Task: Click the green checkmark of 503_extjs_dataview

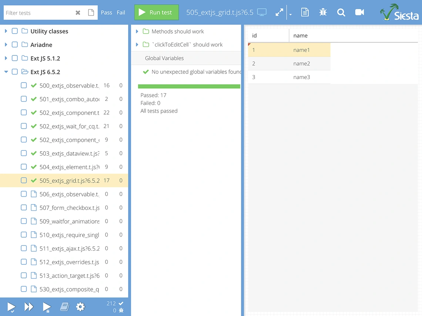Action: point(34,153)
